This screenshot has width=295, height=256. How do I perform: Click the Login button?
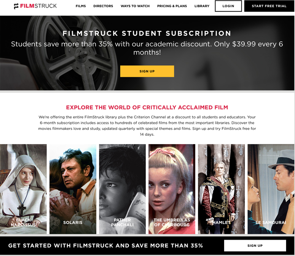228,6
